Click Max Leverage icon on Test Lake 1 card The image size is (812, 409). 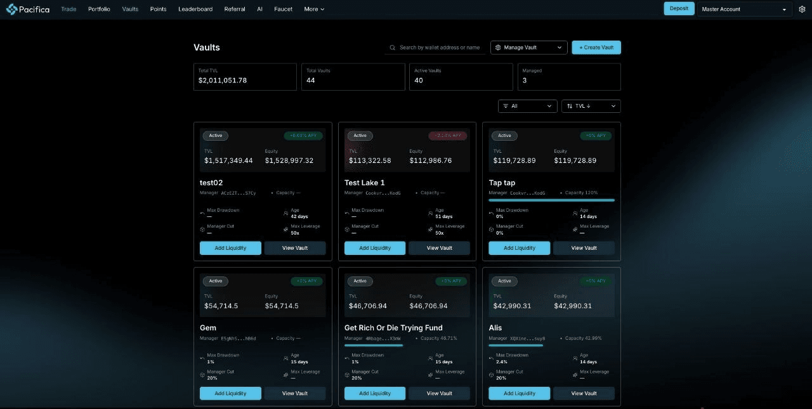(430, 230)
